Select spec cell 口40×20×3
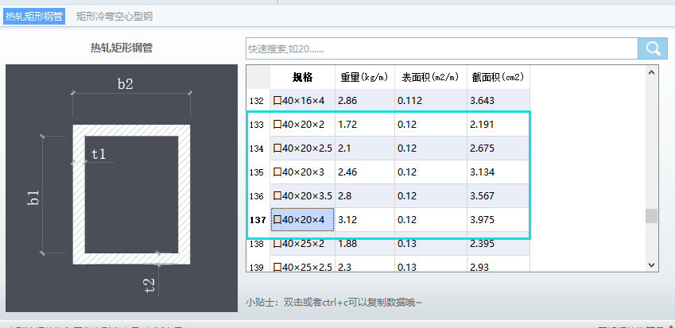This screenshot has width=675, height=328. 303,172
